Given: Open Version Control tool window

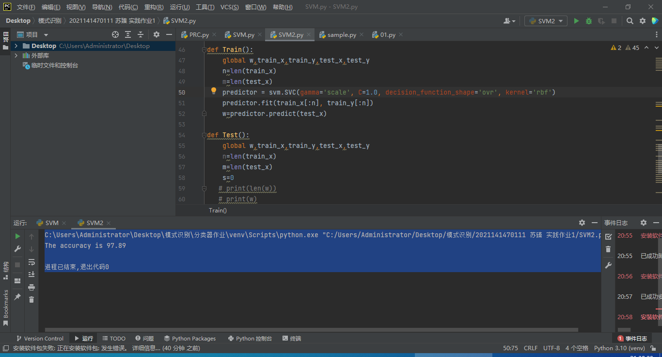Looking at the screenshot, I should (40, 339).
